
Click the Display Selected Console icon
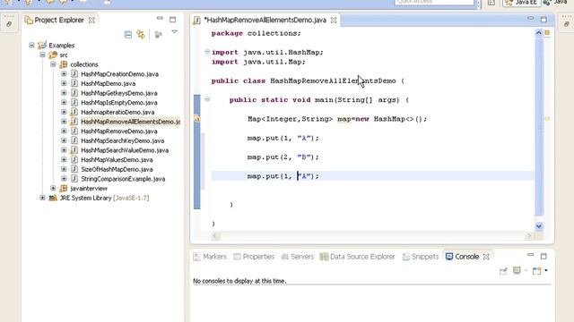[517, 270]
